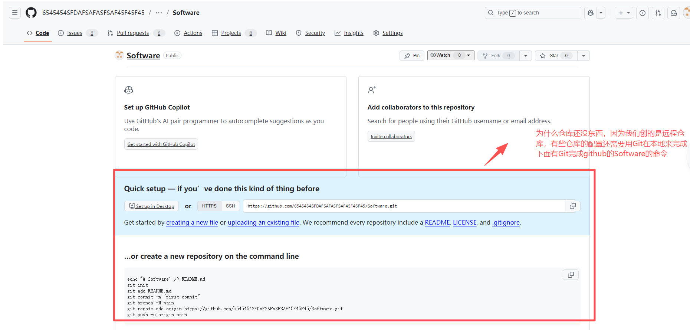The height and width of the screenshot is (330, 690).
Task: Open the Copilot chat icon in header
Action: pyautogui.click(x=591, y=13)
